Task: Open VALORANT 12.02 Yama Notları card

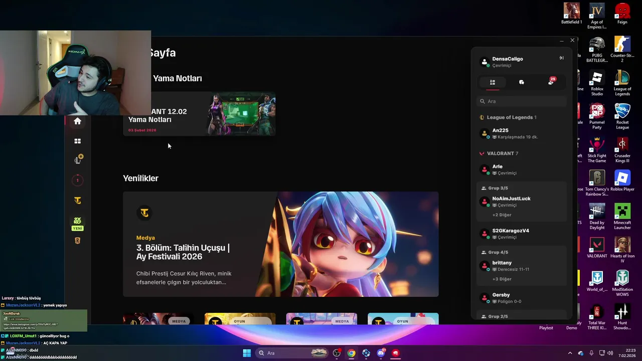Action: [x=199, y=114]
